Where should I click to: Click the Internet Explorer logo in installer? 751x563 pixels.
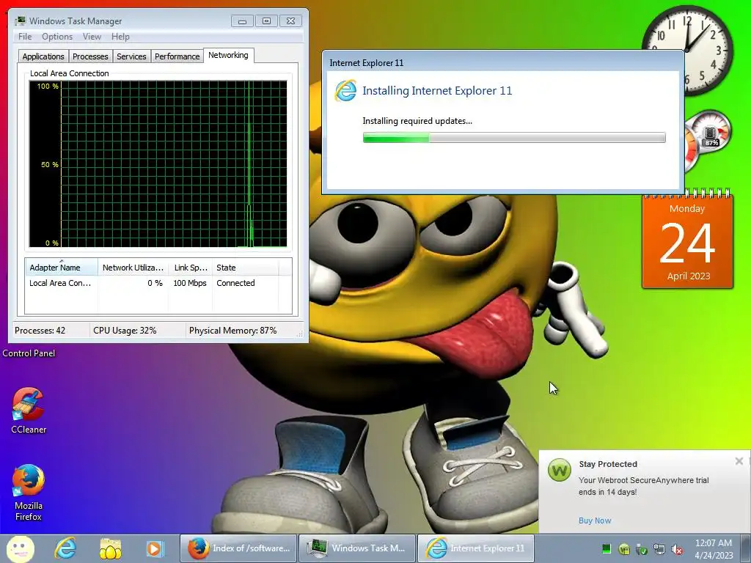click(x=345, y=90)
